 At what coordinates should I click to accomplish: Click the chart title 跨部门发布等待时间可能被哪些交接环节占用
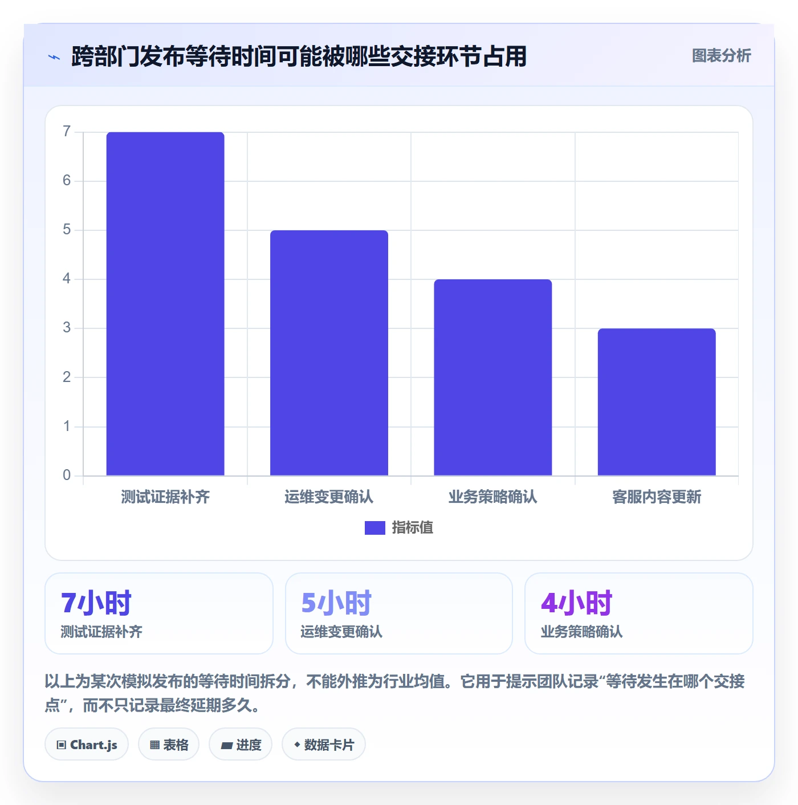pyautogui.click(x=299, y=56)
